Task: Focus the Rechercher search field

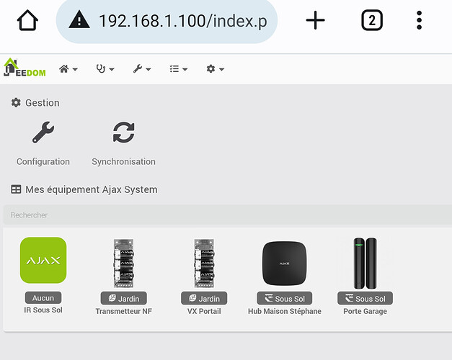Action: pyautogui.click(x=227, y=215)
